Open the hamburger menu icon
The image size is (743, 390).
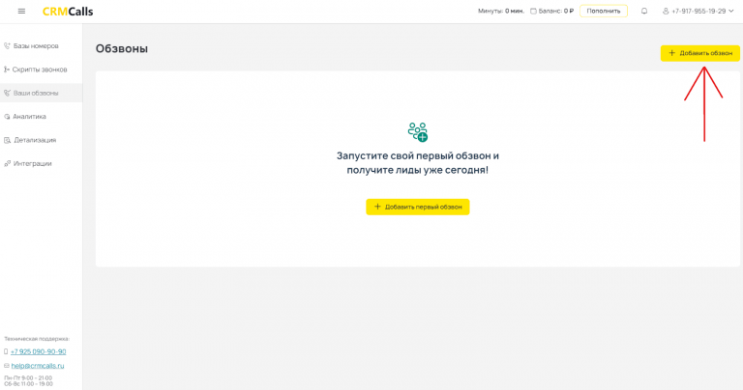coord(22,12)
